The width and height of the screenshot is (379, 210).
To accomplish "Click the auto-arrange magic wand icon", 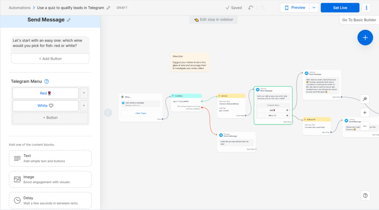I will (365, 99).
